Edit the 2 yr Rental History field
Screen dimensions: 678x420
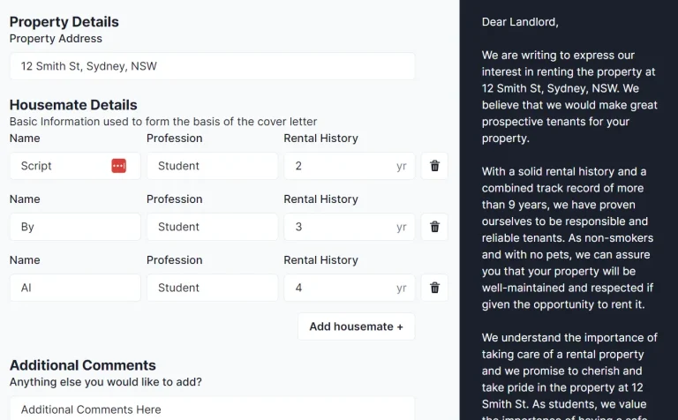click(340, 166)
